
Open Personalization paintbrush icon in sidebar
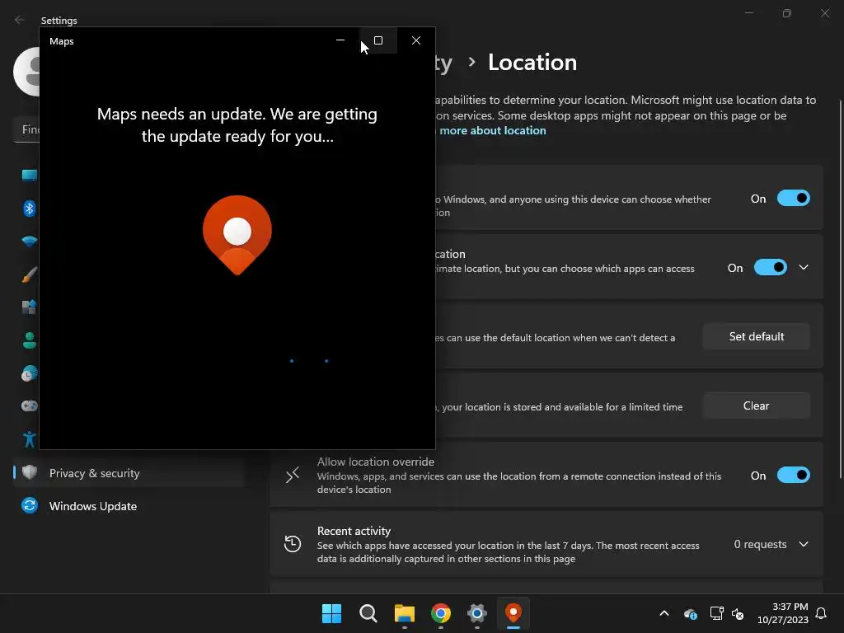(29, 274)
